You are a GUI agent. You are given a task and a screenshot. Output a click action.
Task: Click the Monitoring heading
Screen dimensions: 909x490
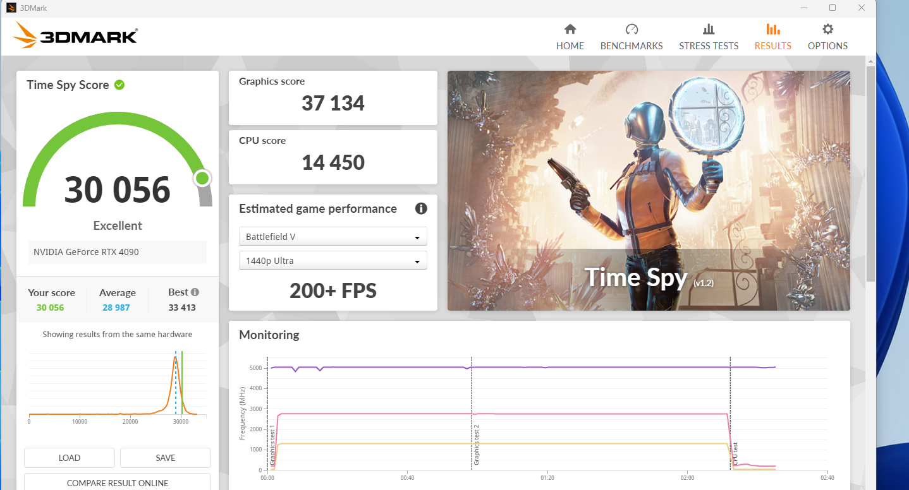tap(269, 335)
